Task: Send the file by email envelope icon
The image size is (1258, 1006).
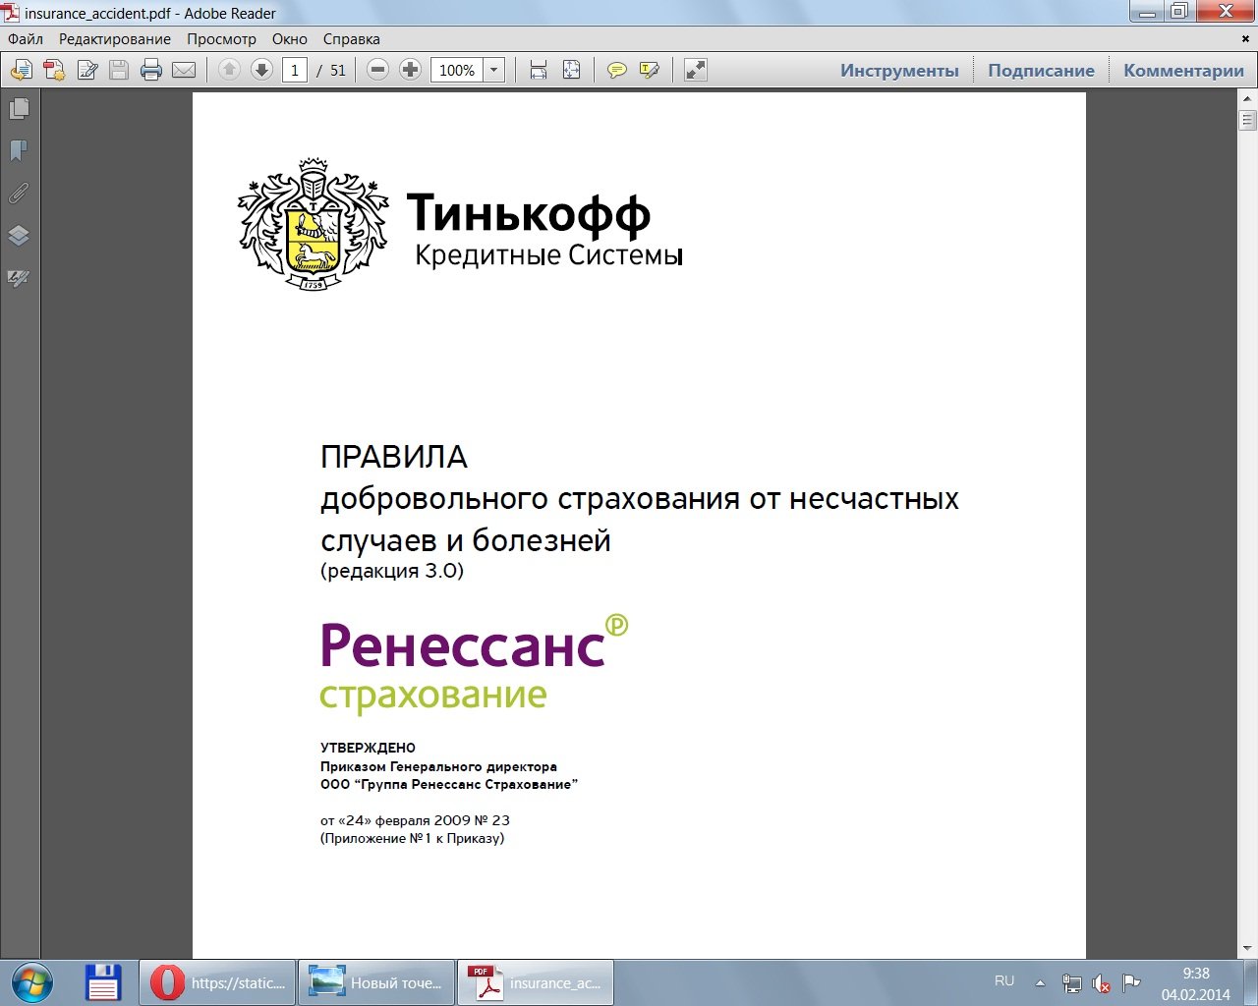Action: (x=184, y=70)
